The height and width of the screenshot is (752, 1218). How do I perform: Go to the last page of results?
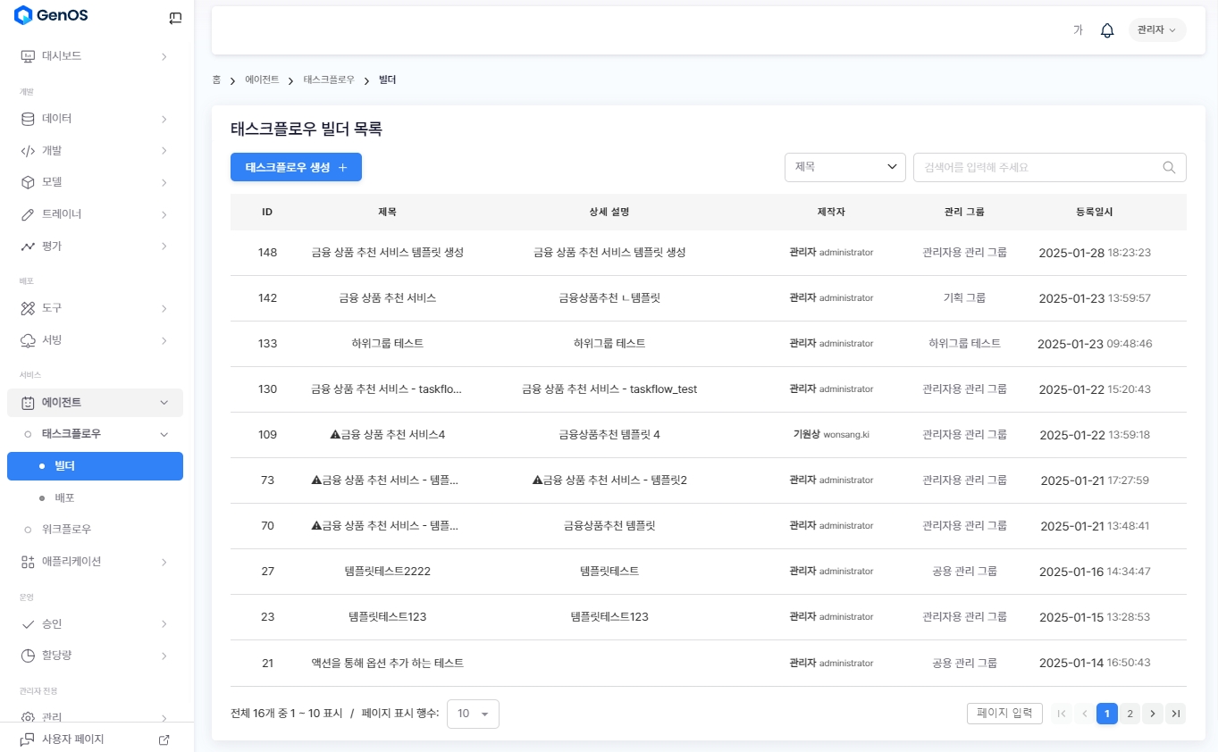coord(1176,714)
